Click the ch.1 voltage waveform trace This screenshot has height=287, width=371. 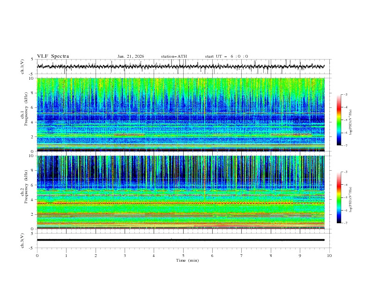click(180, 67)
